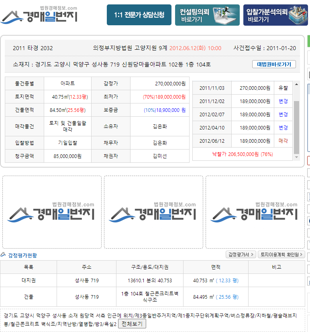Viewport: 310px width, 332px height.
Task: Click the property description paragraph
Action: [150, 320]
